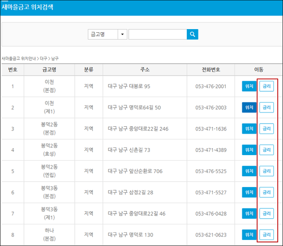
Task: Click address 대구 남구 중앙대로22길 46
Action: coord(137,214)
